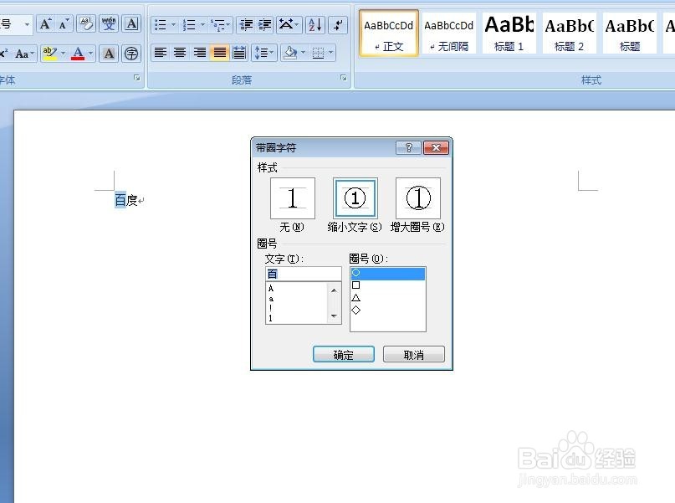Click the Line Spacing icon
675x503 pixels.
coord(263,53)
